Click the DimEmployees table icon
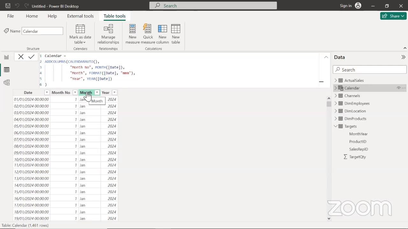 [x=340, y=103]
